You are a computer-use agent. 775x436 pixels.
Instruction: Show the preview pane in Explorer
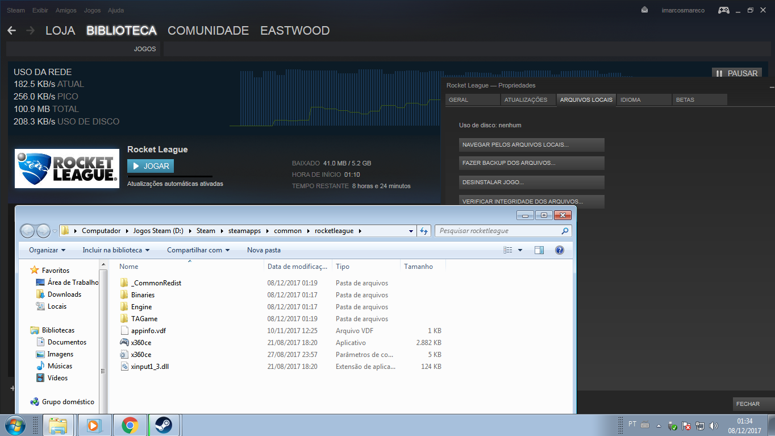tap(539, 250)
